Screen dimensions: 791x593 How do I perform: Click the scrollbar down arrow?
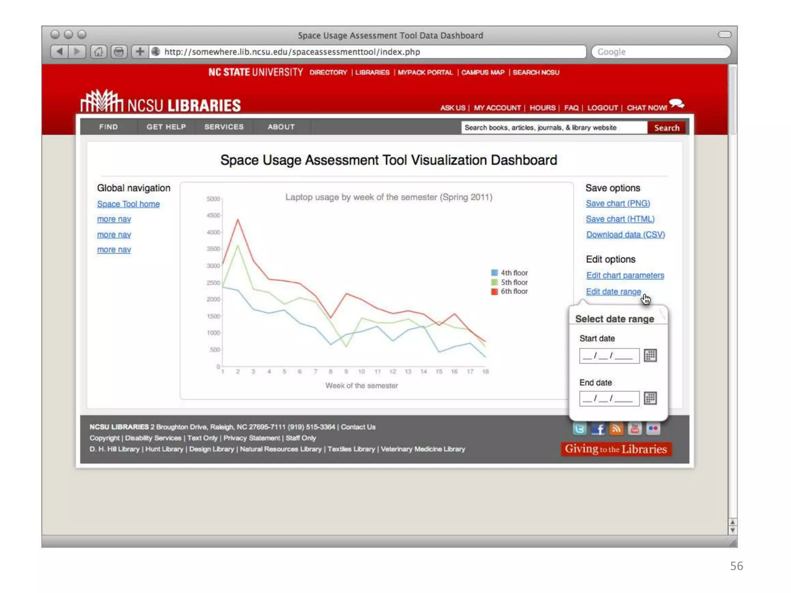(732, 531)
